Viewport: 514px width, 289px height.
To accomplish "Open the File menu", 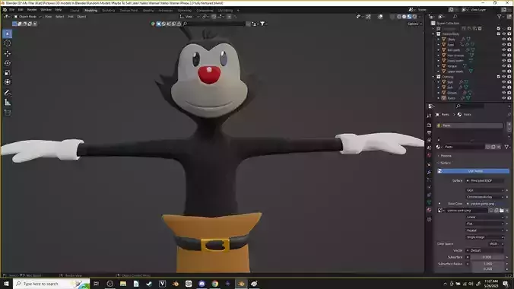I will click(x=12, y=10).
